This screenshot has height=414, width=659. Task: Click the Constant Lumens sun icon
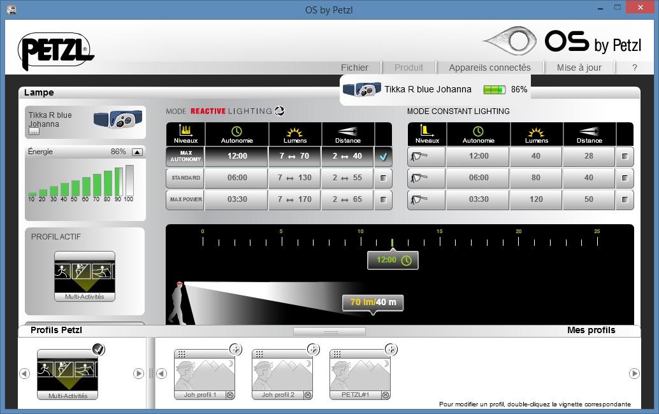[536, 132]
